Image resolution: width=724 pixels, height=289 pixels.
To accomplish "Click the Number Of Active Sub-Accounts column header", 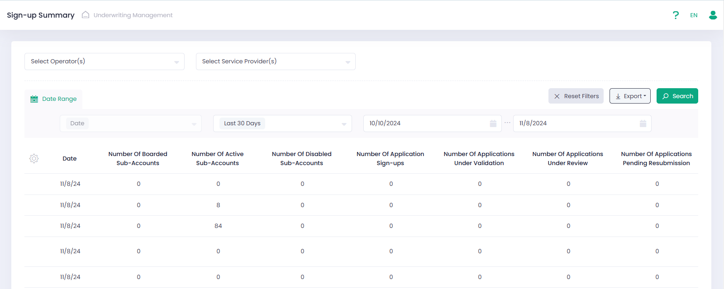I will 217,159.
